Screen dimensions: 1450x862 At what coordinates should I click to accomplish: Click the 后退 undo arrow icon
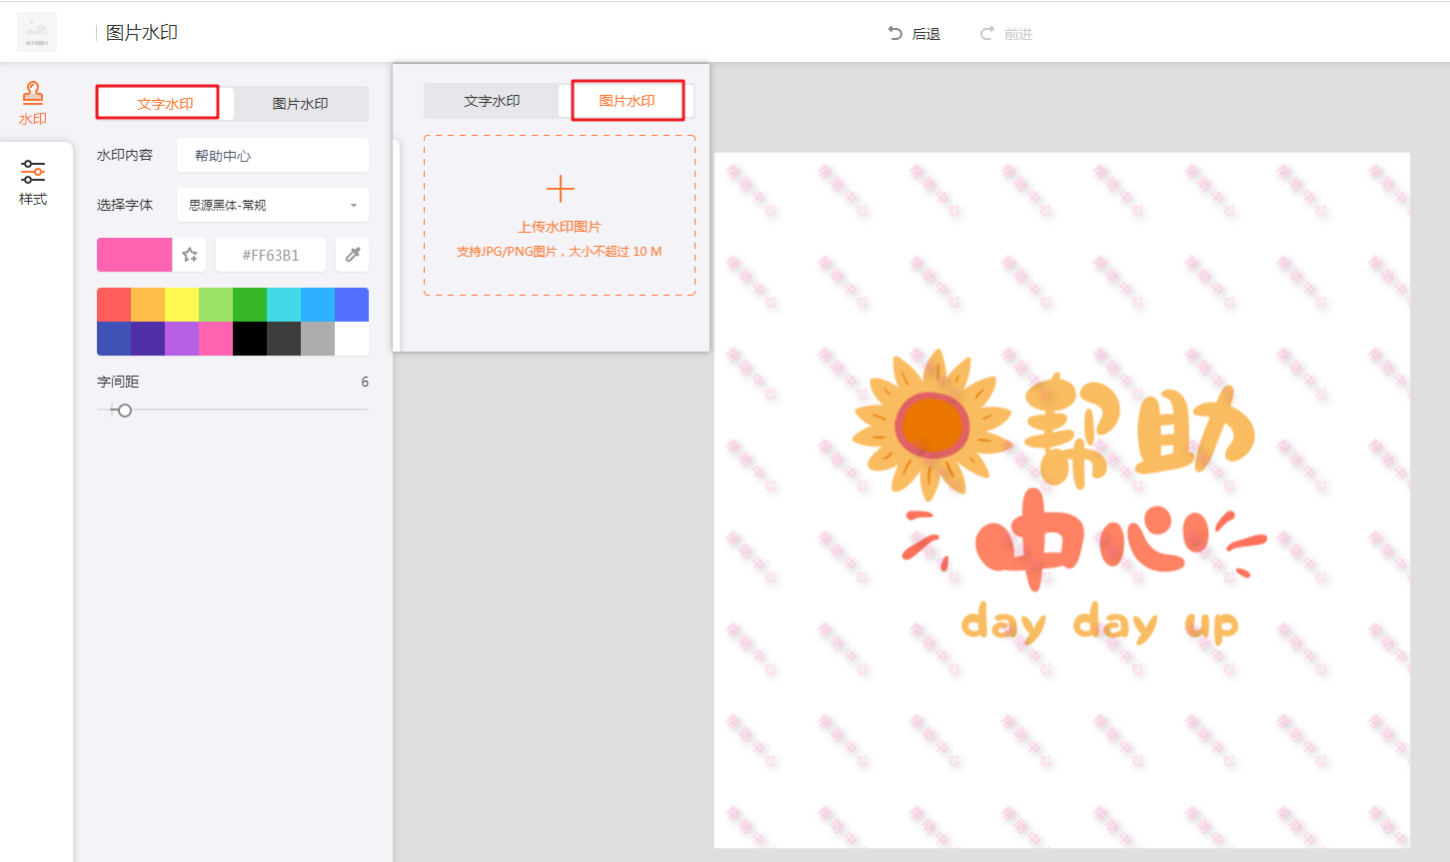(895, 33)
